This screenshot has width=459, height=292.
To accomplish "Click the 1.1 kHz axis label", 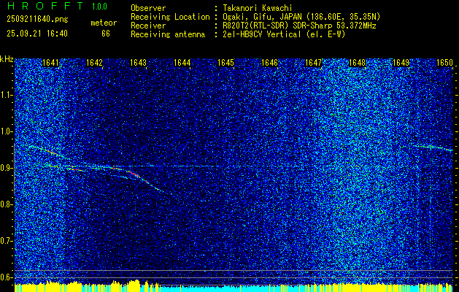I will point(6,95).
